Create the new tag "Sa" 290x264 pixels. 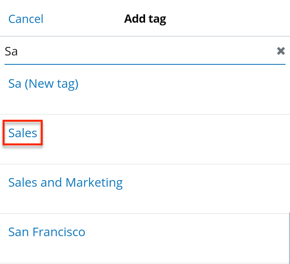click(43, 84)
